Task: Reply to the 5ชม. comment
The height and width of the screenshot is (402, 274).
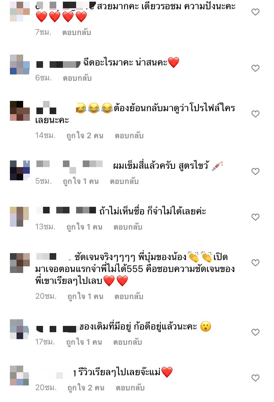Action: tap(124, 181)
